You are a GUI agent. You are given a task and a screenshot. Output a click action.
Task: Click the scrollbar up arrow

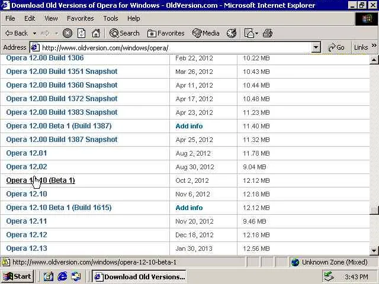(x=374, y=59)
